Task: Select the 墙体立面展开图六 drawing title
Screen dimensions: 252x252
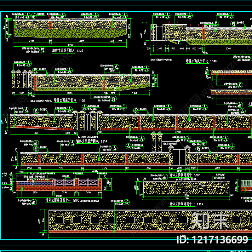Action: [63, 50]
